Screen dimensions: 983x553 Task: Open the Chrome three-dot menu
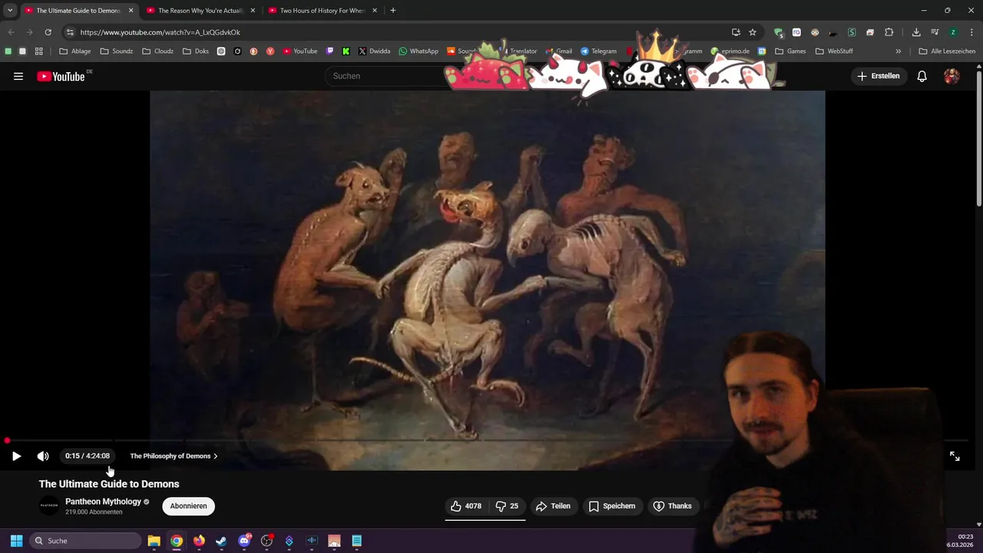point(971,32)
